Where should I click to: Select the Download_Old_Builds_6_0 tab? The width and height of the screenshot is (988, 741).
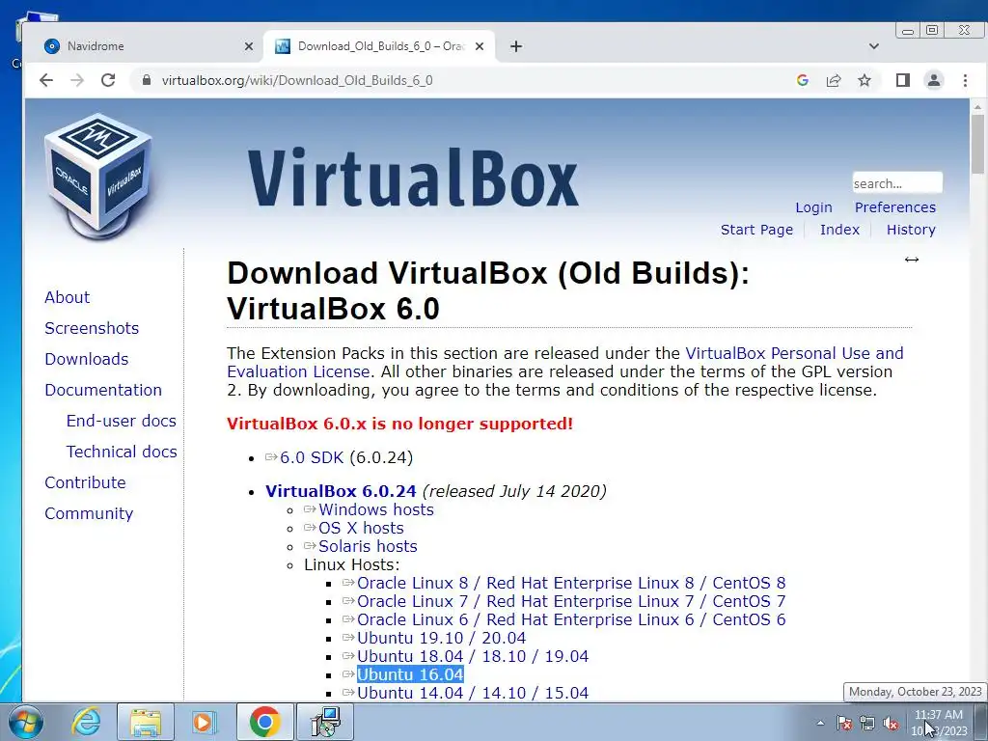pyautogui.click(x=380, y=46)
